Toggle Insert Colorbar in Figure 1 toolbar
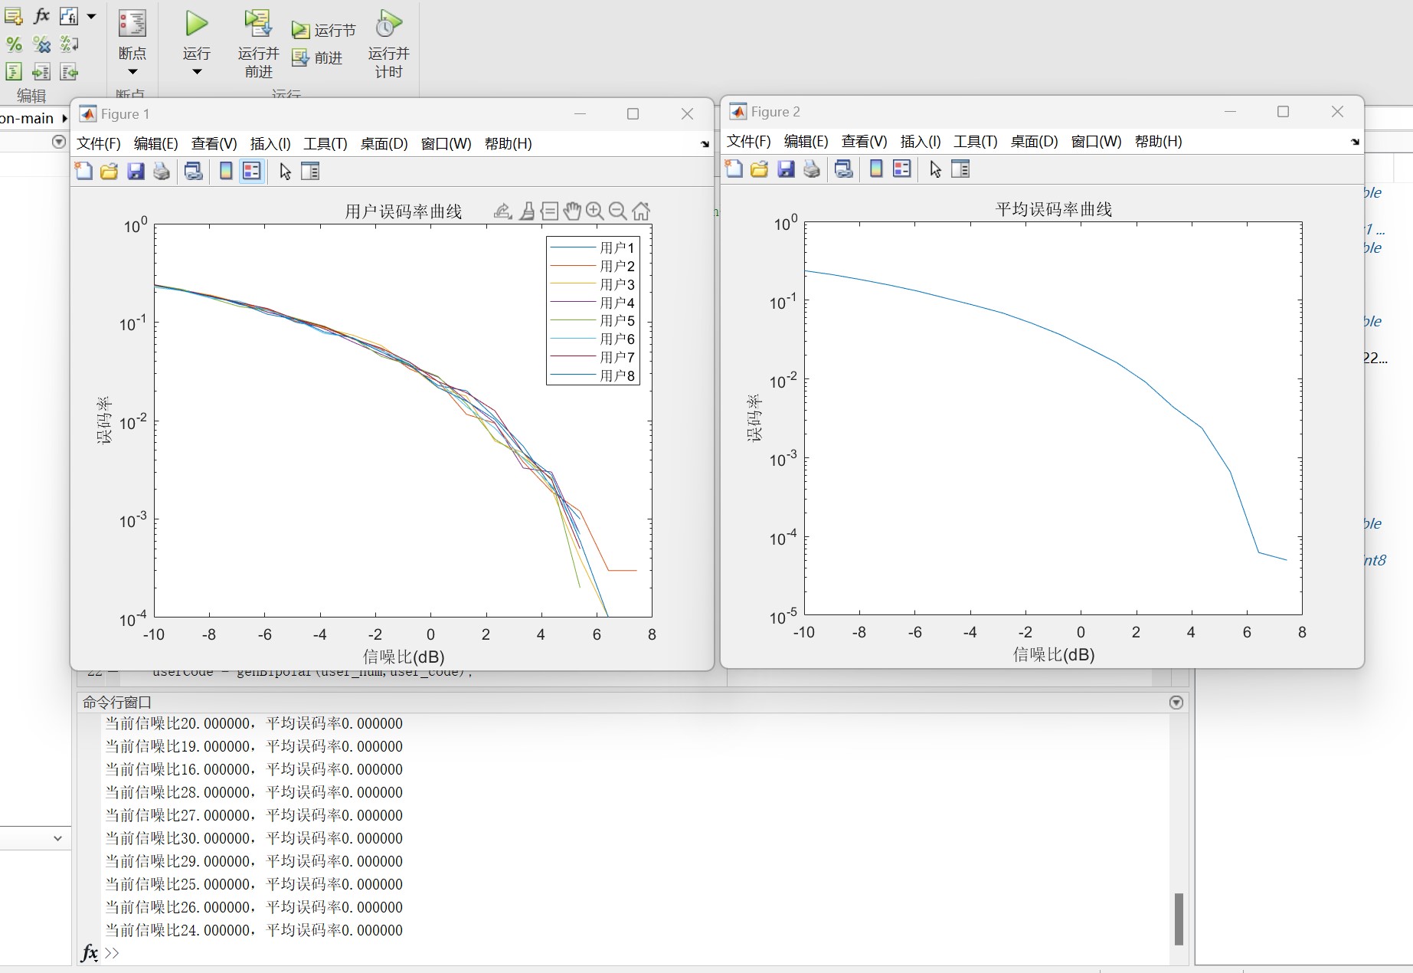1413x973 pixels. [226, 171]
